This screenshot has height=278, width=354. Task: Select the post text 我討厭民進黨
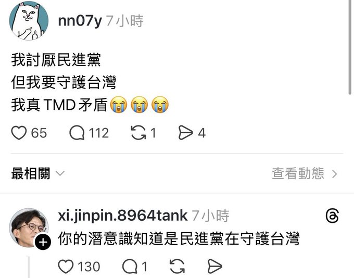(x=56, y=60)
